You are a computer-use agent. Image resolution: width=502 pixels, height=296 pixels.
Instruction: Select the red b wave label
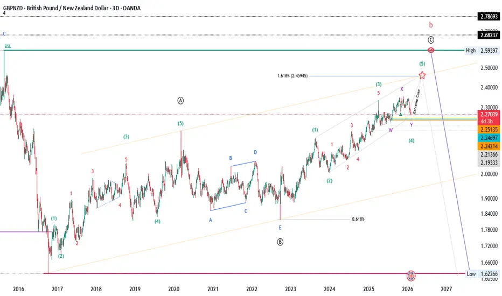[431, 25]
